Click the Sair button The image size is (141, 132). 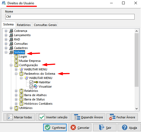105,127
